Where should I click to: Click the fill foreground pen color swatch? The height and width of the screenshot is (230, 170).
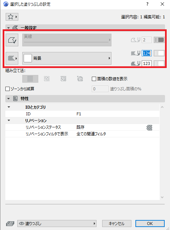(x=159, y=53)
